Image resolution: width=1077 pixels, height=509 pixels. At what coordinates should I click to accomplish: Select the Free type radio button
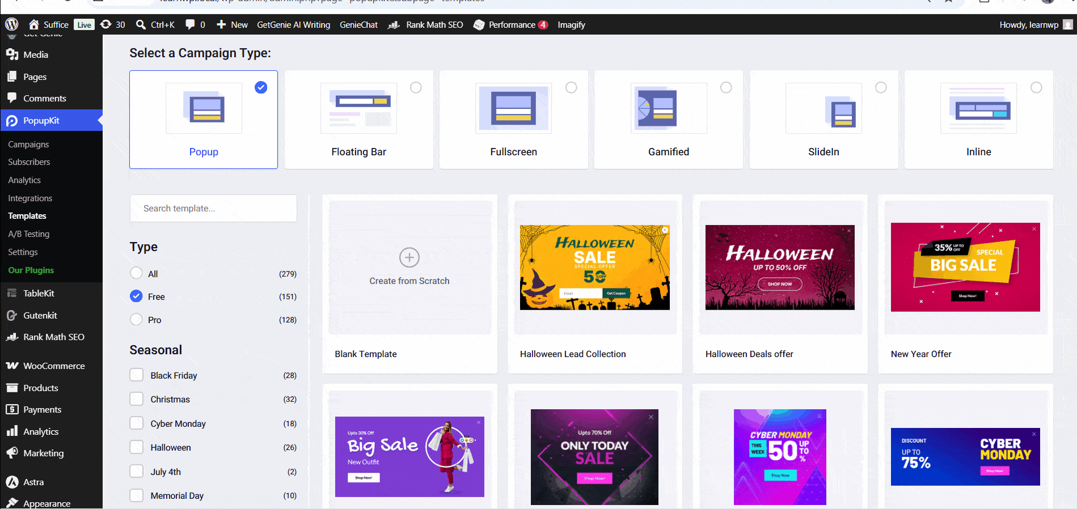coord(136,296)
